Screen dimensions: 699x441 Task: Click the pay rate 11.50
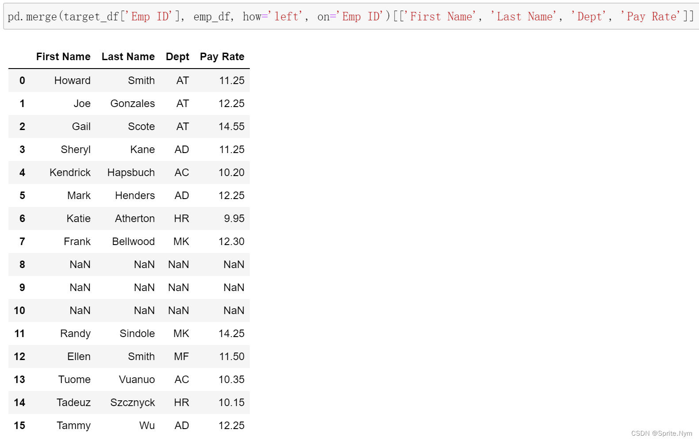tap(232, 357)
